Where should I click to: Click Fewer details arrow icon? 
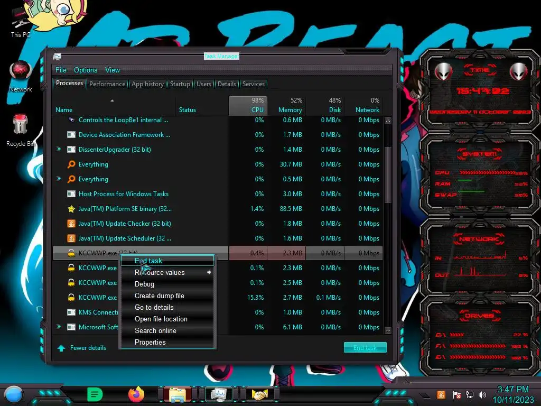click(61, 348)
